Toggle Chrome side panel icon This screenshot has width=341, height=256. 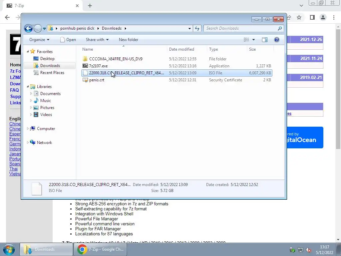click(x=312, y=17)
